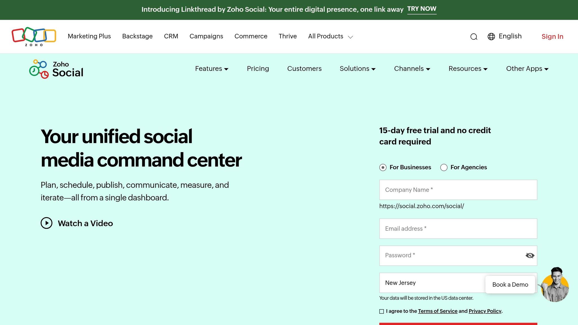Viewport: 578px width, 325px height.
Task: Open the search using the magnifier icon
Action: [474, 36]
